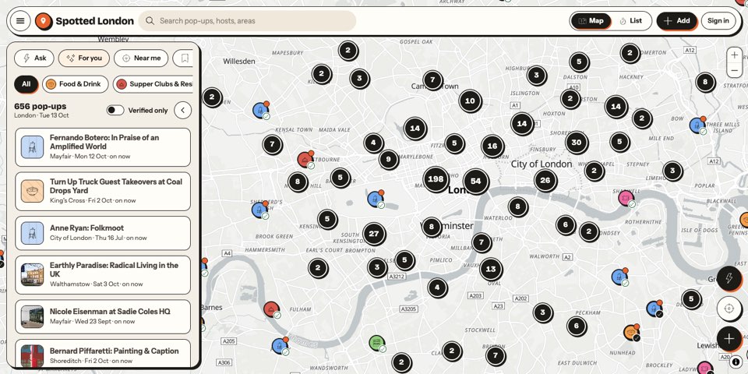Expand the 16 cluster marker
This screenshot has height=374, width=748.
[492, 146]
